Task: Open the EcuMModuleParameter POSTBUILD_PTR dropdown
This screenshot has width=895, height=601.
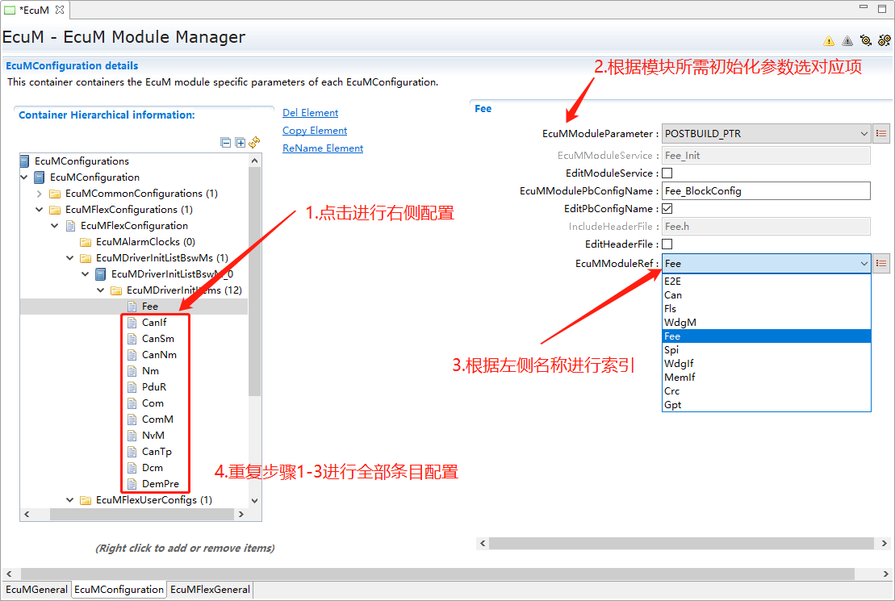Action: (x=765, y=134)
